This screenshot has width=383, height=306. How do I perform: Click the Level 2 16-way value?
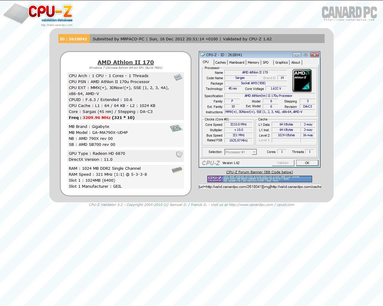308,135
